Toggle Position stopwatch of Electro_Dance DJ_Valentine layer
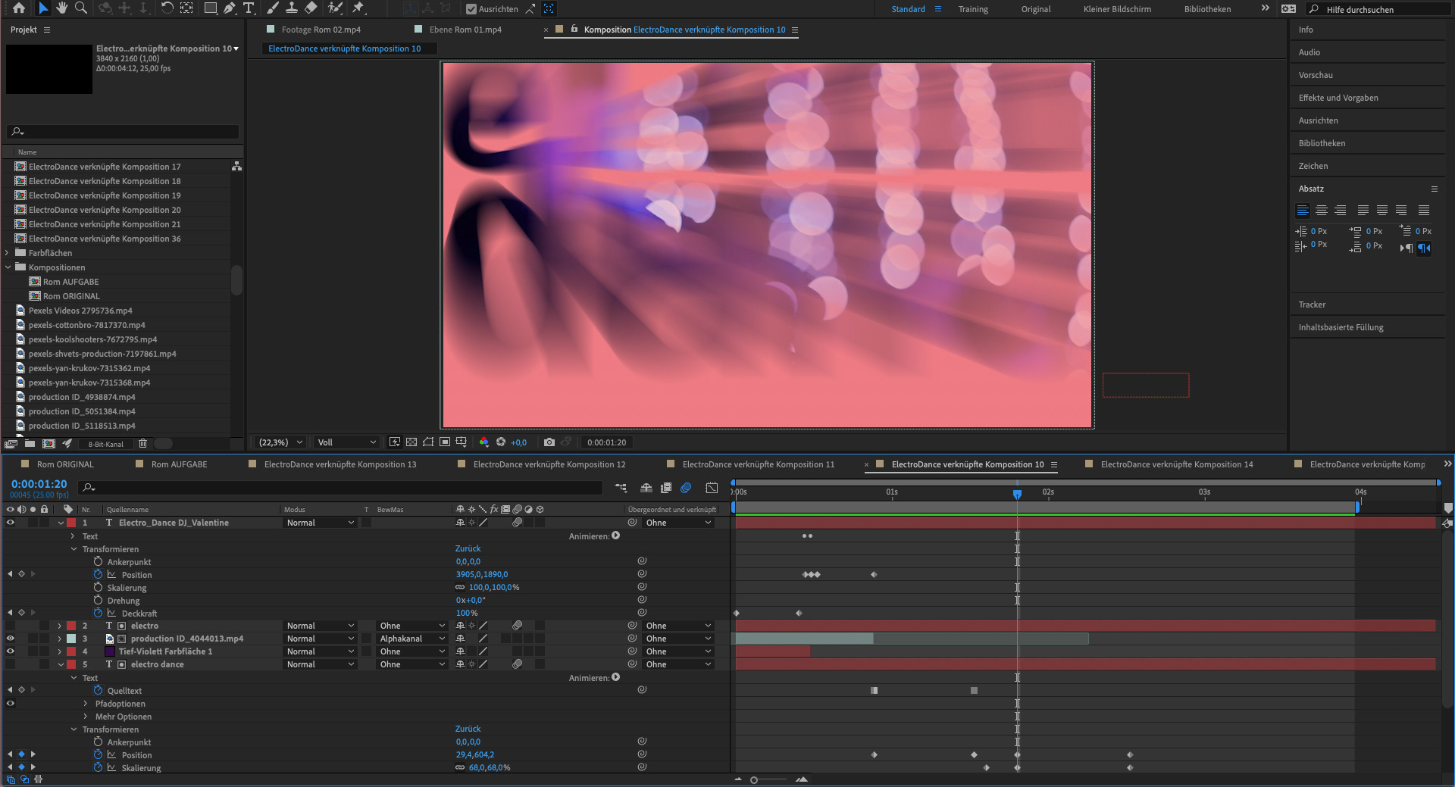Image resolution: width=1455 pixels, height=787 pixels. pyautogui.click(x=98, y=574)
